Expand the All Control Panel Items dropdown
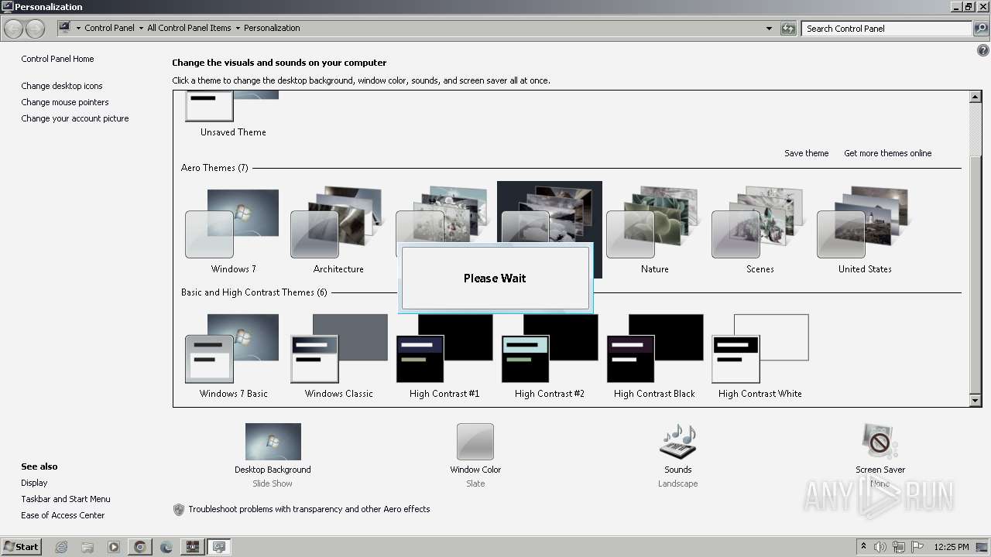 pyautogui.click(x=238, y=29)
